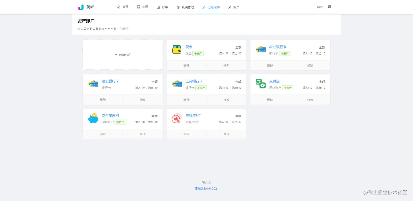This screenshot has height=201, width=413.
Task: Open the 建设银行卡 title link
Action: click(110, 81)
